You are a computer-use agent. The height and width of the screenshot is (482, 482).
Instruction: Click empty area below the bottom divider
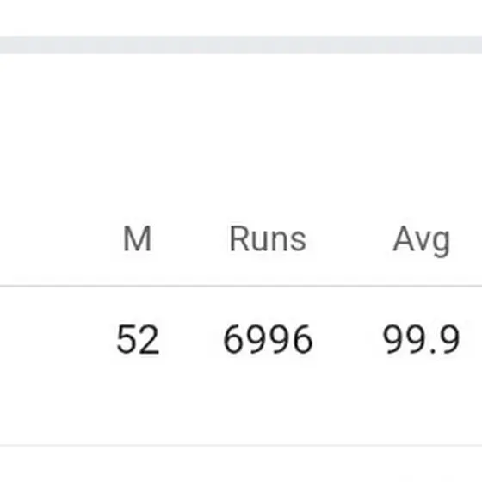241,464
